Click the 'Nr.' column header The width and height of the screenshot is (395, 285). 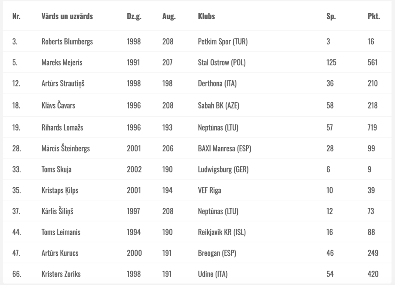(16, 17)
